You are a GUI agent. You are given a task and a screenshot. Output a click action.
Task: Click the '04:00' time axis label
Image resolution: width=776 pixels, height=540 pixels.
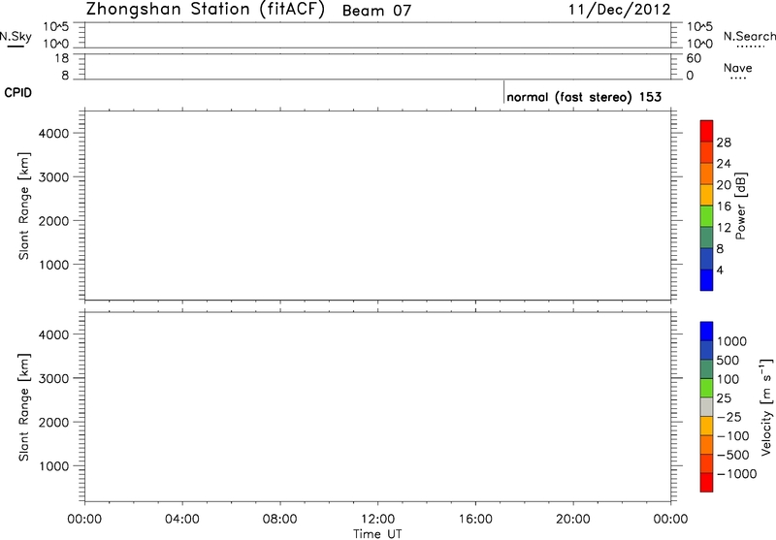tap(182, 519)
